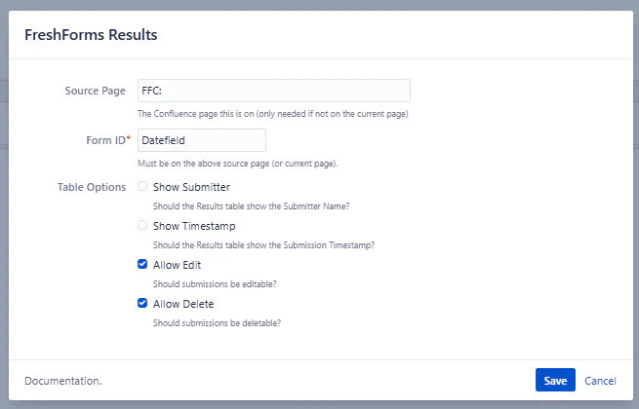The image size is (639, 409).
Task: Click the 'Form ID' field label
Action: (105, 140)
